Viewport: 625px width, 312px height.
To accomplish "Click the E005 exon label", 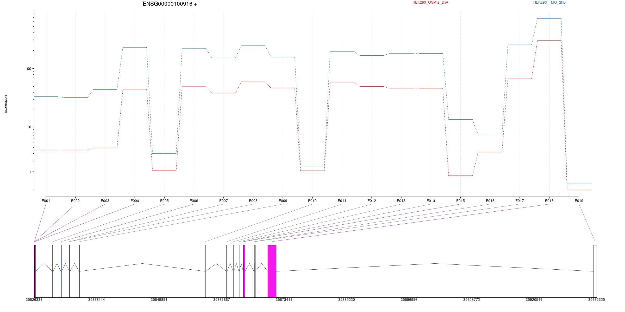I will (x=164, y=201).
